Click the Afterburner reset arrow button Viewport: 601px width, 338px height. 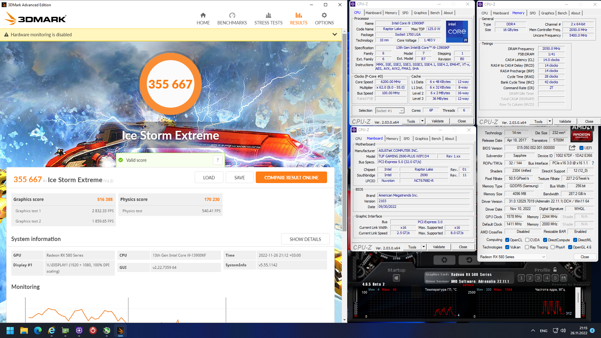click(469, 260)
